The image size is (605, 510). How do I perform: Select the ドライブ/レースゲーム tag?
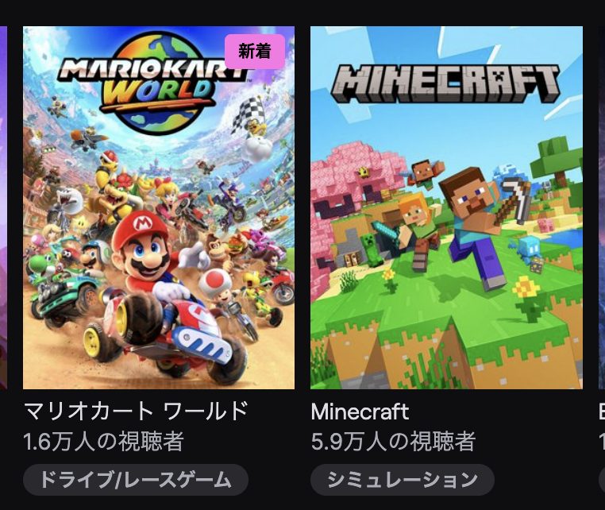click(x=136, y=480)
